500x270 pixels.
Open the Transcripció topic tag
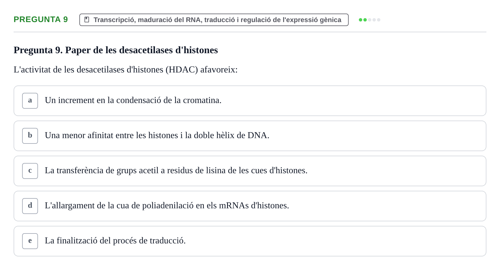tap(214, 20)
